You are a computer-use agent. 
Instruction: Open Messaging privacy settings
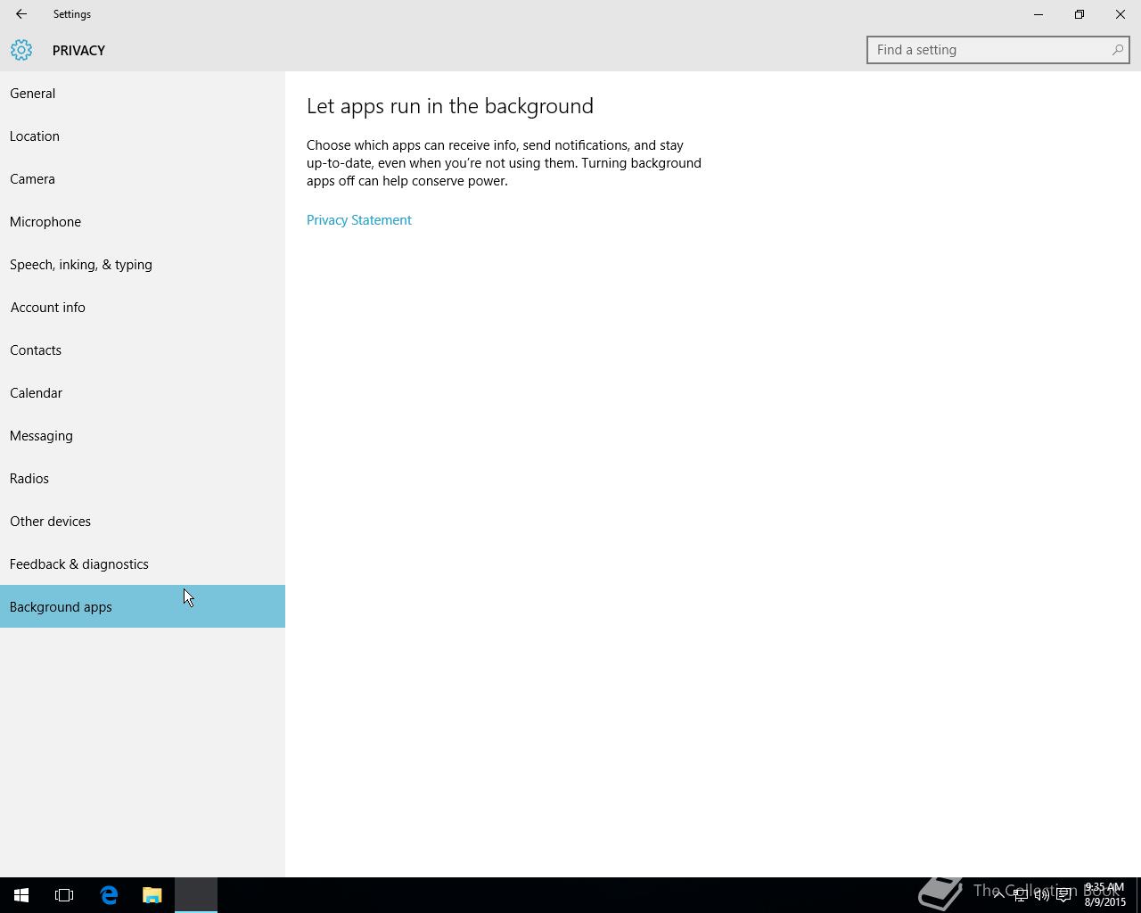pyautogui.click(x=143, y=435)
